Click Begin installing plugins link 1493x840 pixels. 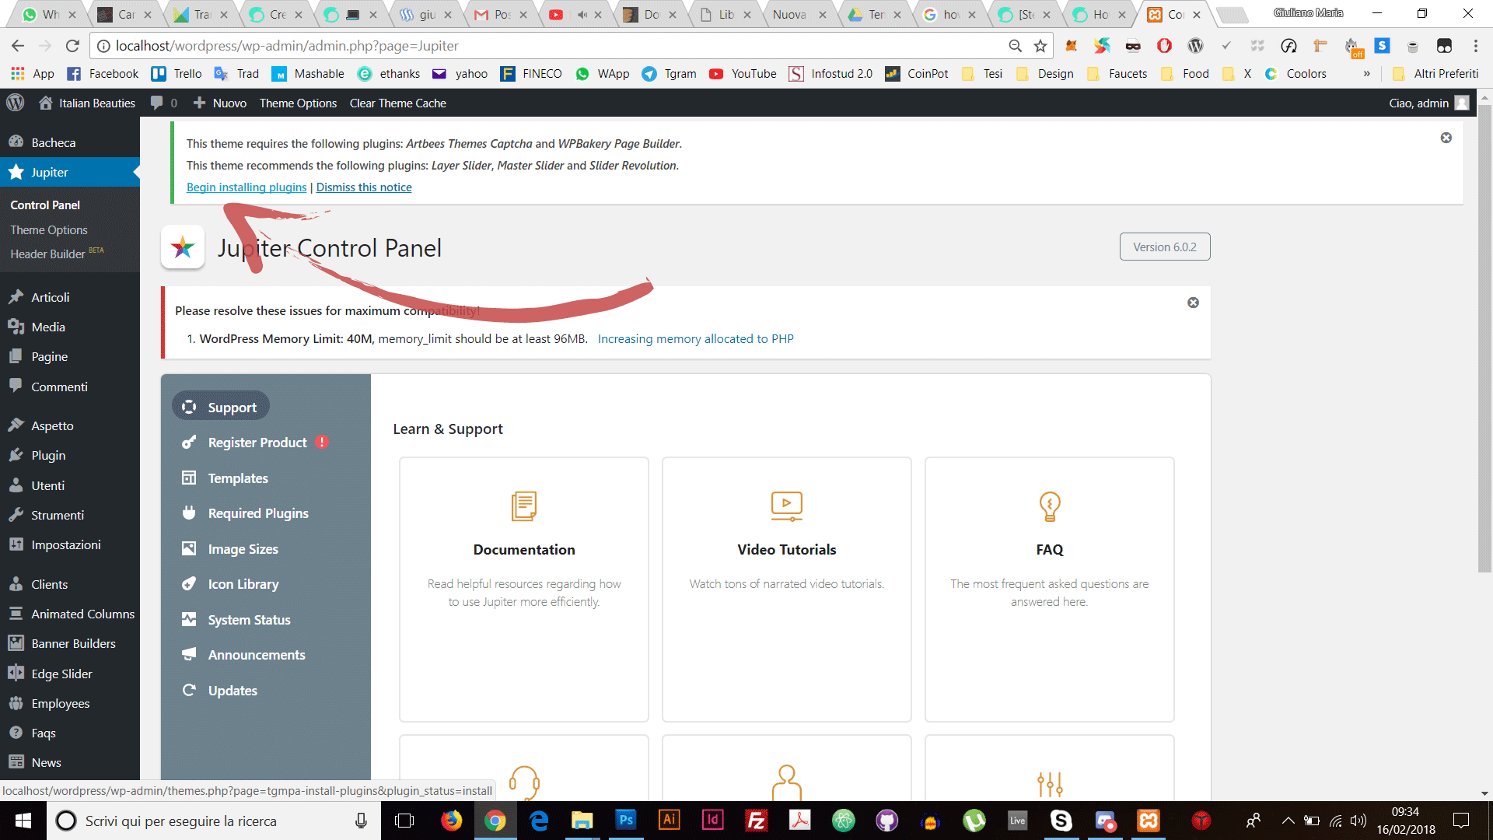pyautogui.click(x=247, y=187)
